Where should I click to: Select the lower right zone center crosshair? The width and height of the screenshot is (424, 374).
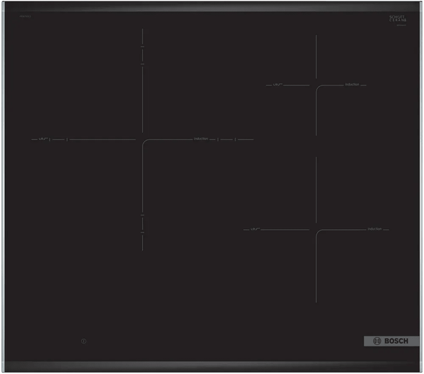coord(316,230)
